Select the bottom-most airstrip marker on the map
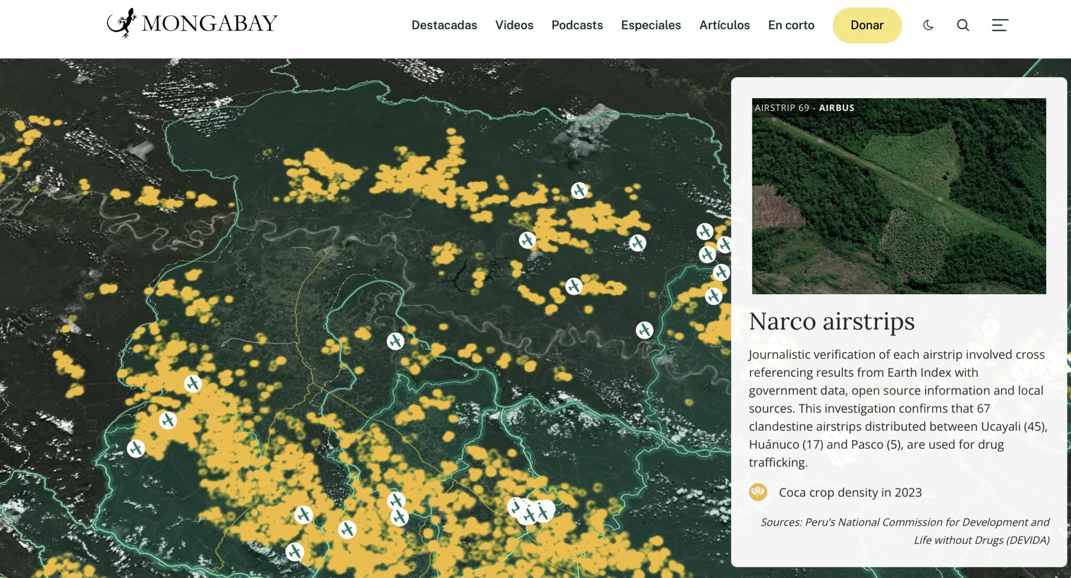This screenshot has height=578, width=1071. coord(295,551)
